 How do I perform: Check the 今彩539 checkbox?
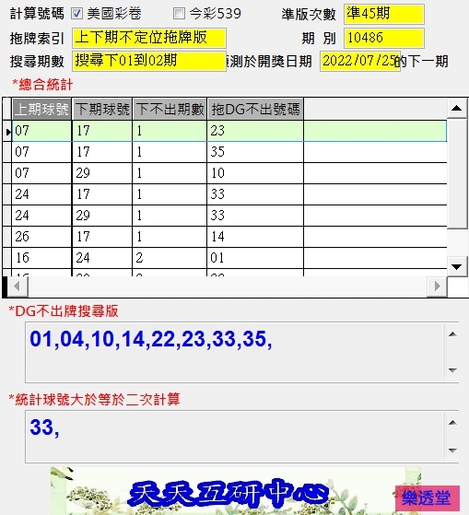(179, 14)
